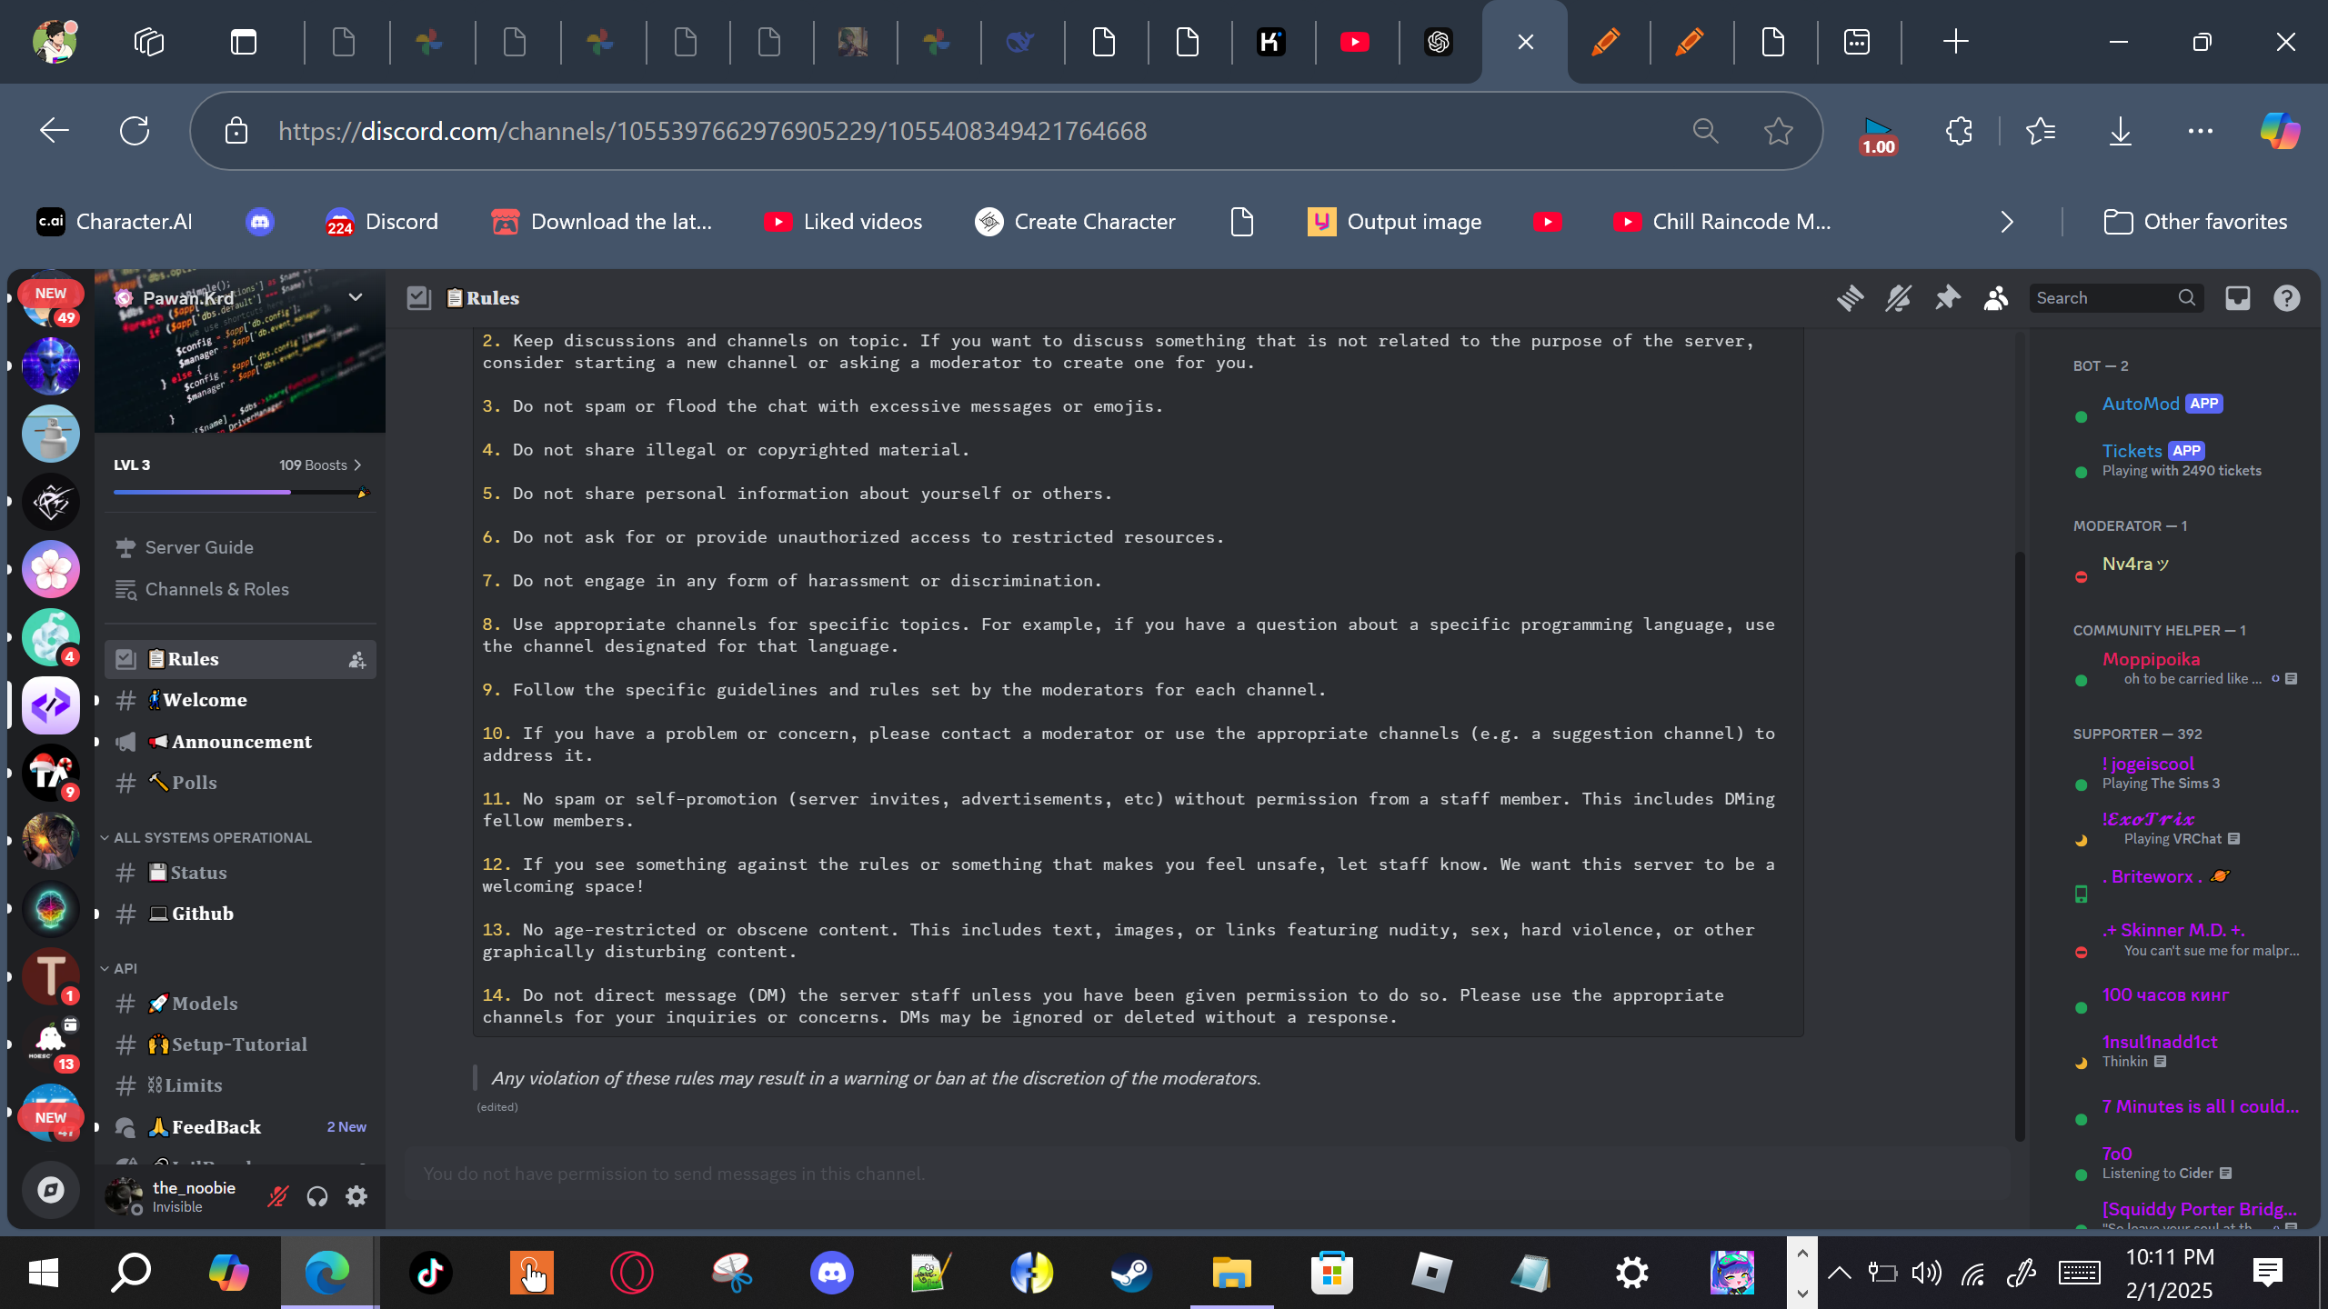The image size is (2328, 1309).
Task: Open the Welcome channel
Action: click(205, 700)
